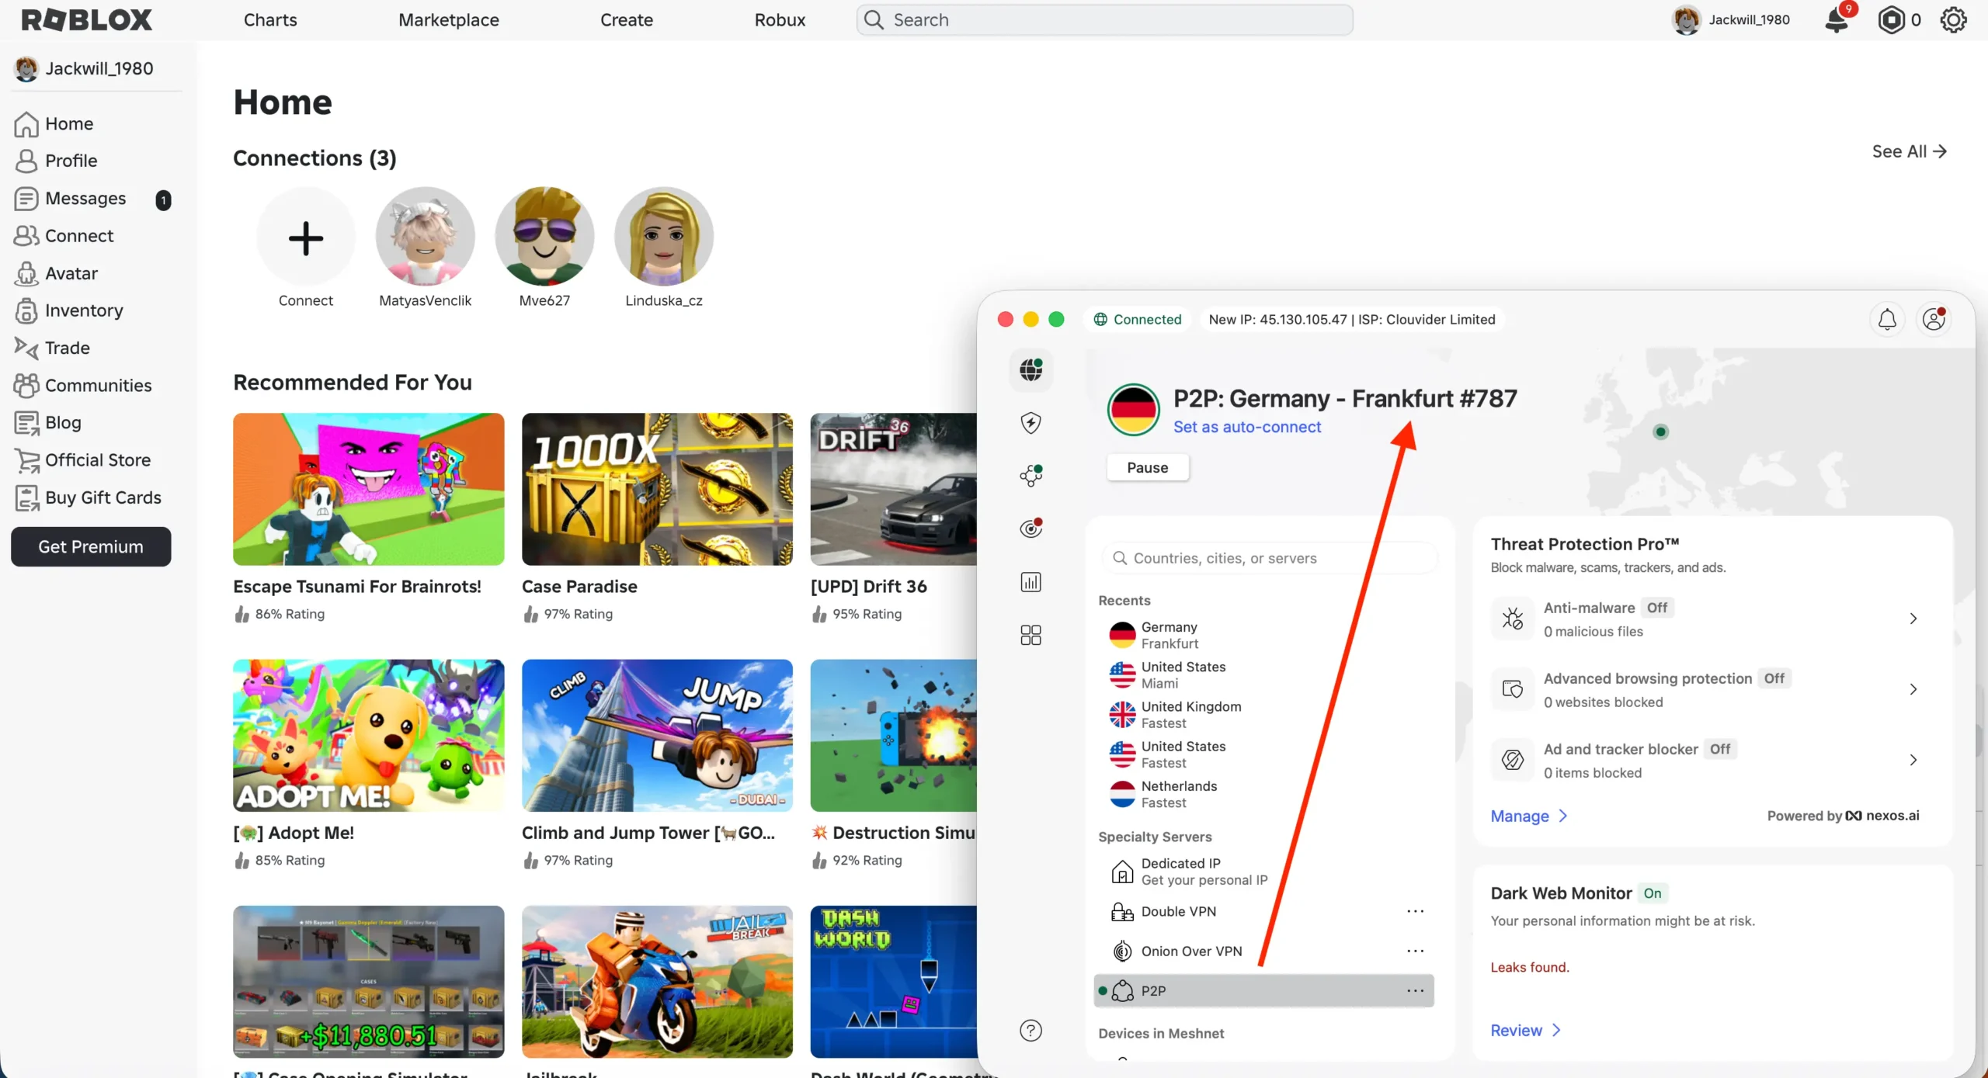Open the Threat Protection shield in NordVPN sidebar
Image resolution: width=1988 pixels, height=1078 pixels.
(1030, 423)
